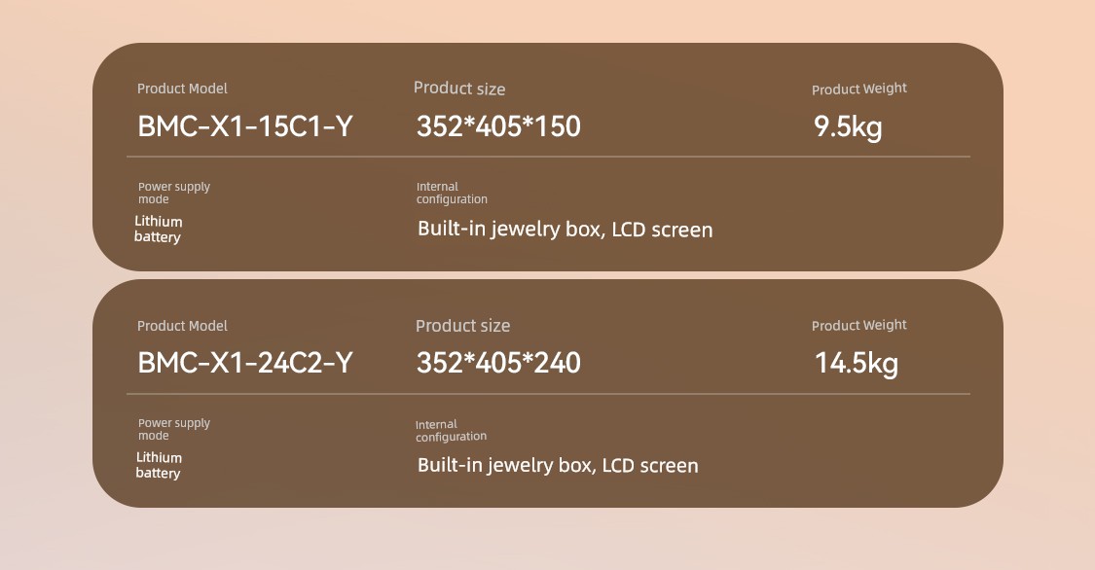Click model name BMC-X1-15C1-Y
1095x570 pixels.
(x=245, y=126)
